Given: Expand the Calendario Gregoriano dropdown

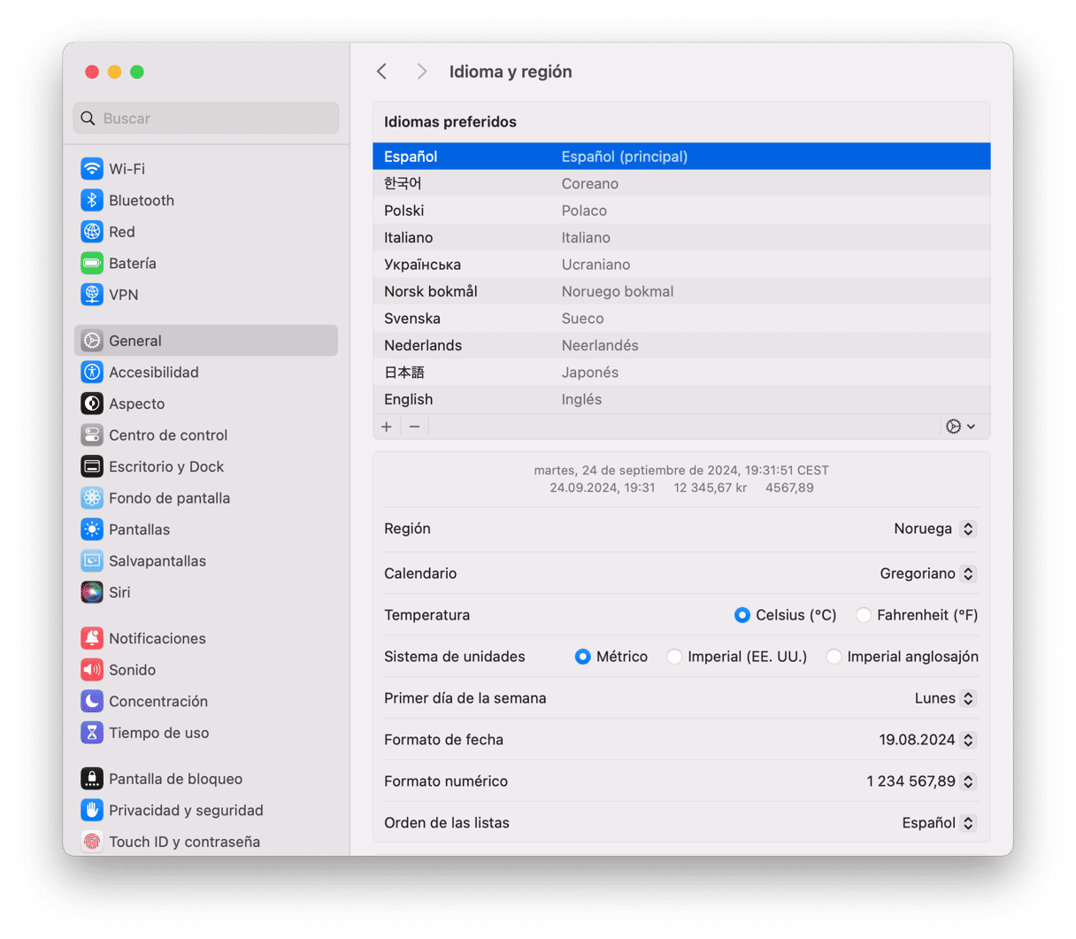Looking at the screenshot, I should [x=927, y=573].
